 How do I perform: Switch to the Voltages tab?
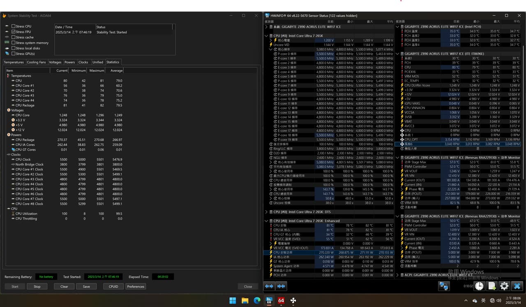[55, 62]
